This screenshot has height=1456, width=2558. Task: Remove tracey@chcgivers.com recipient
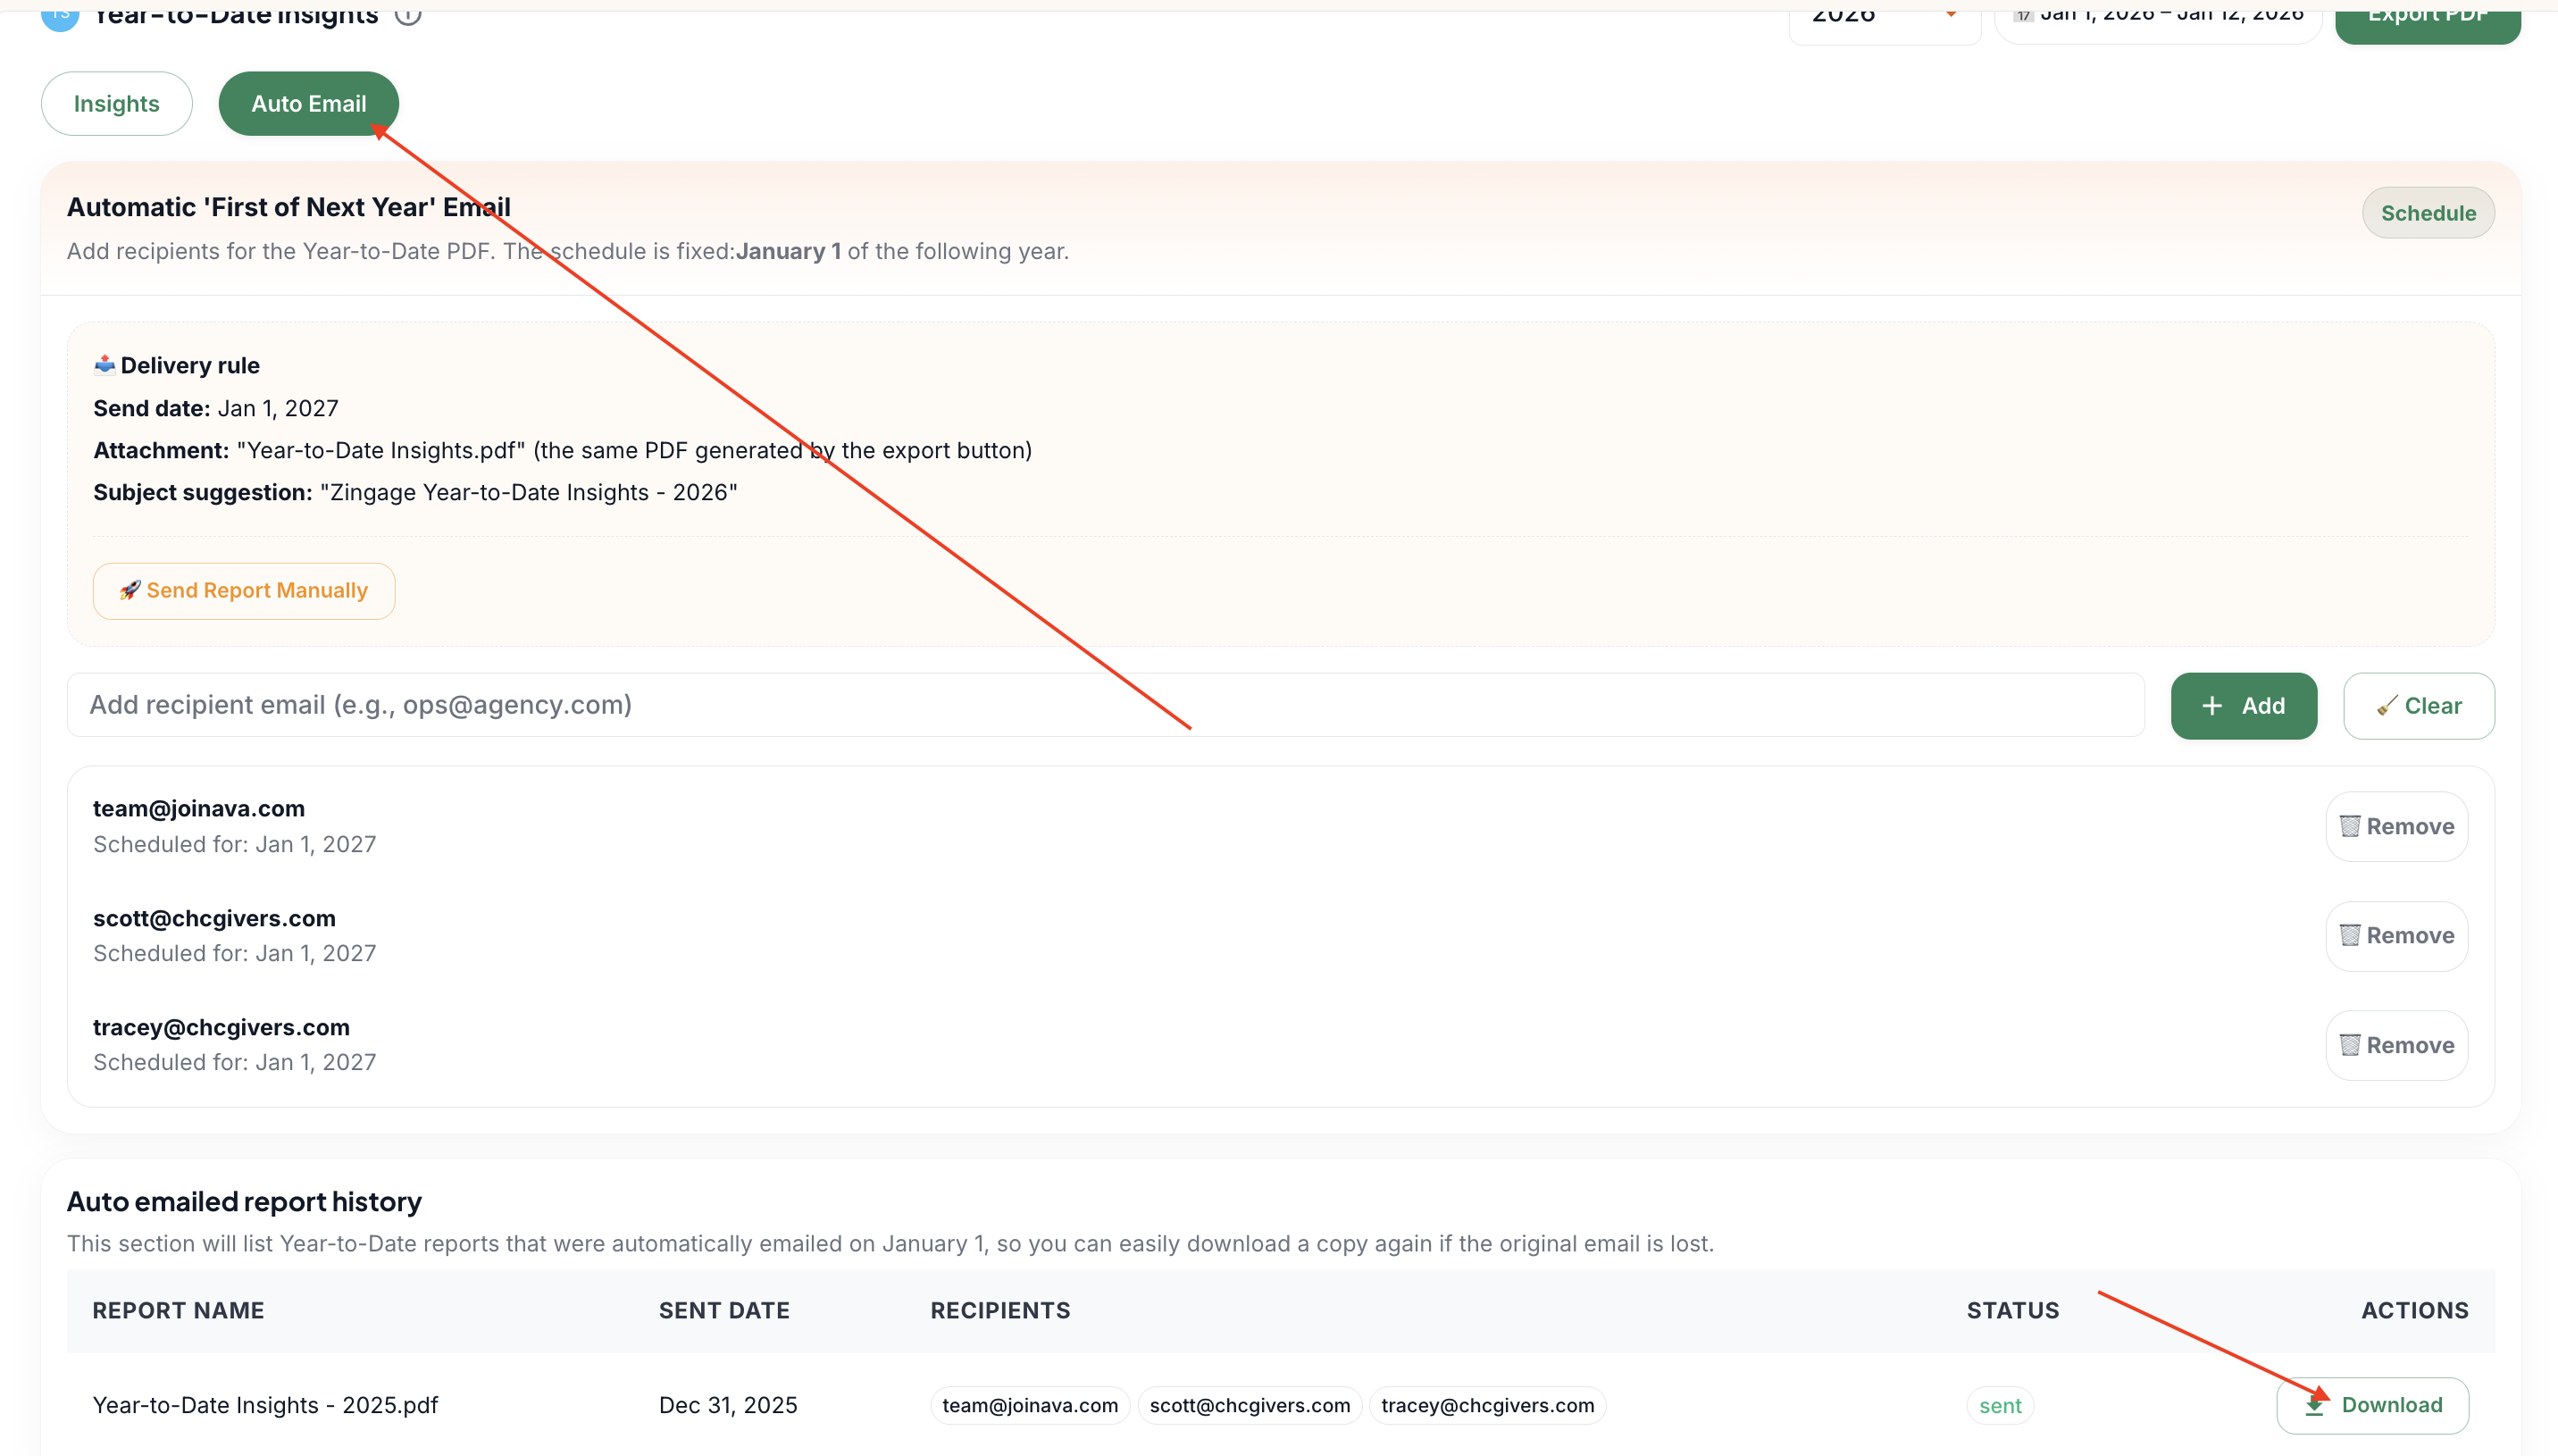2396,1046
